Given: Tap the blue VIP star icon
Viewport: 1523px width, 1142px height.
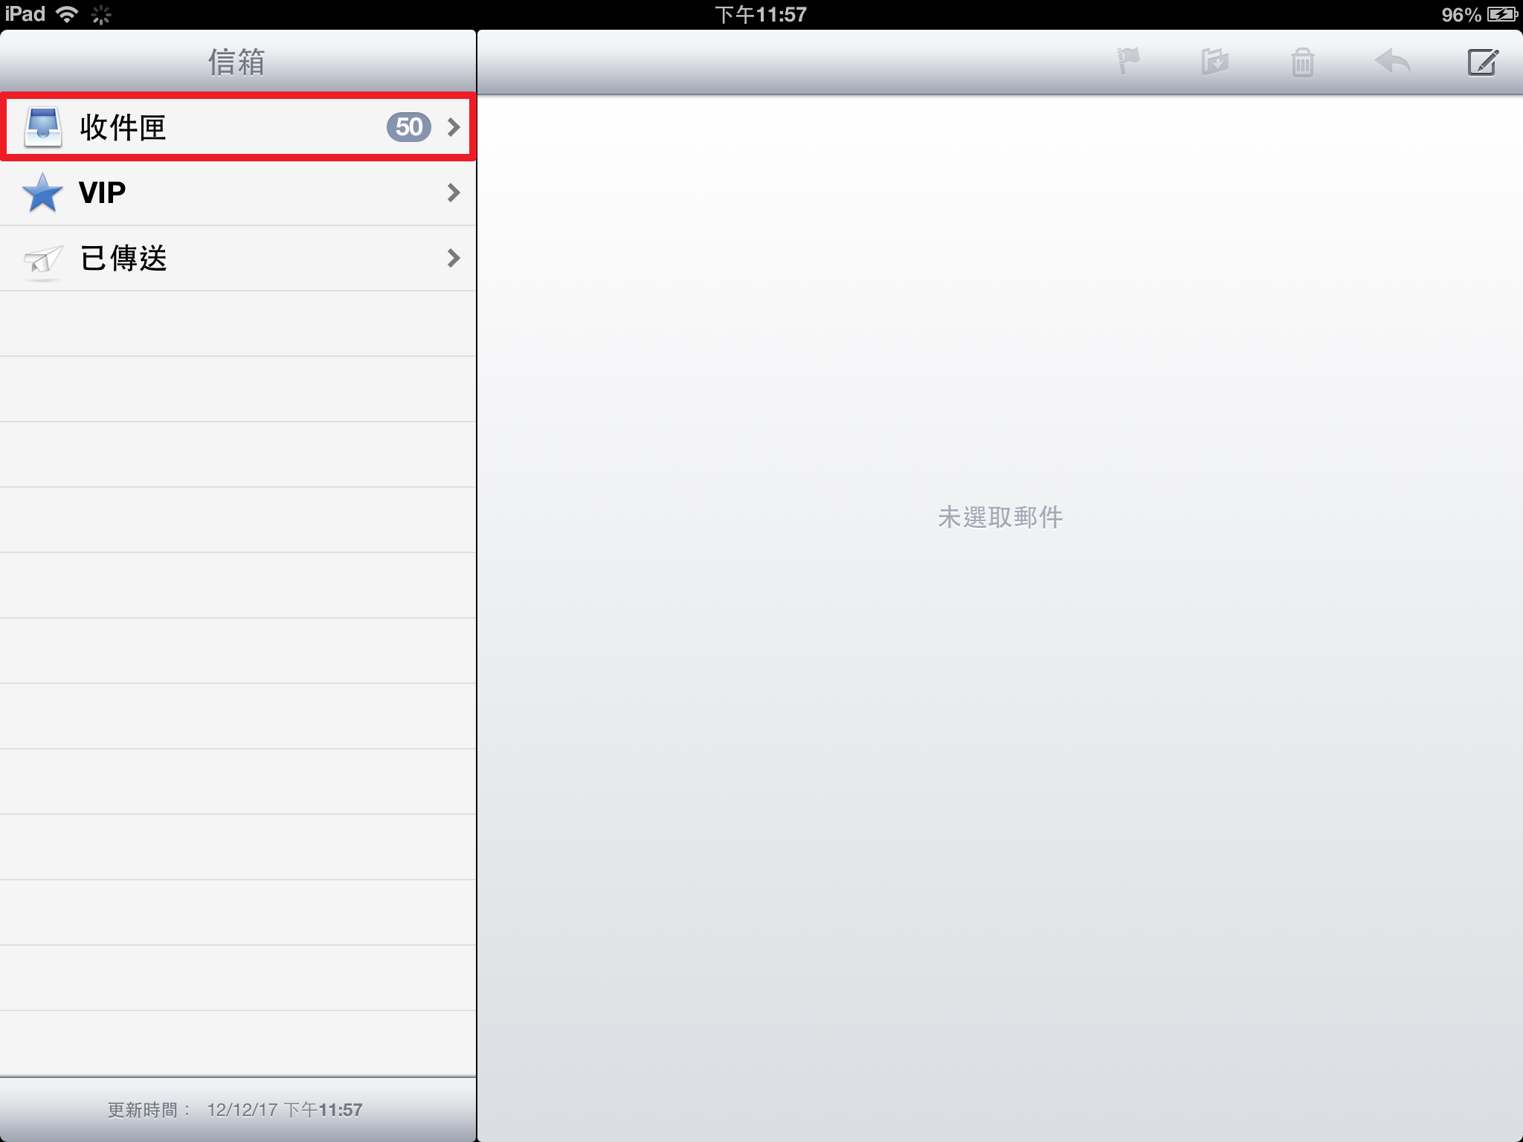Looking at the screenshot, I should coord(42,193).
